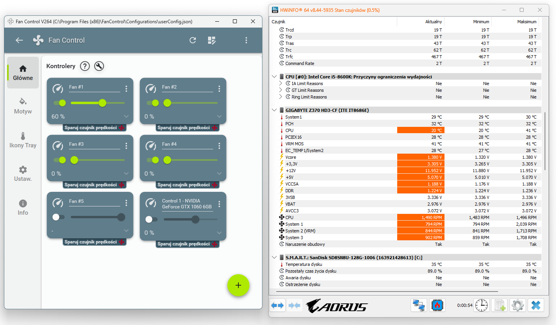Click the blue double-arrow icon in HWiNFO toolbar
Screen dimensions: 556x325
pyautogui.click(x=277, y=305)
